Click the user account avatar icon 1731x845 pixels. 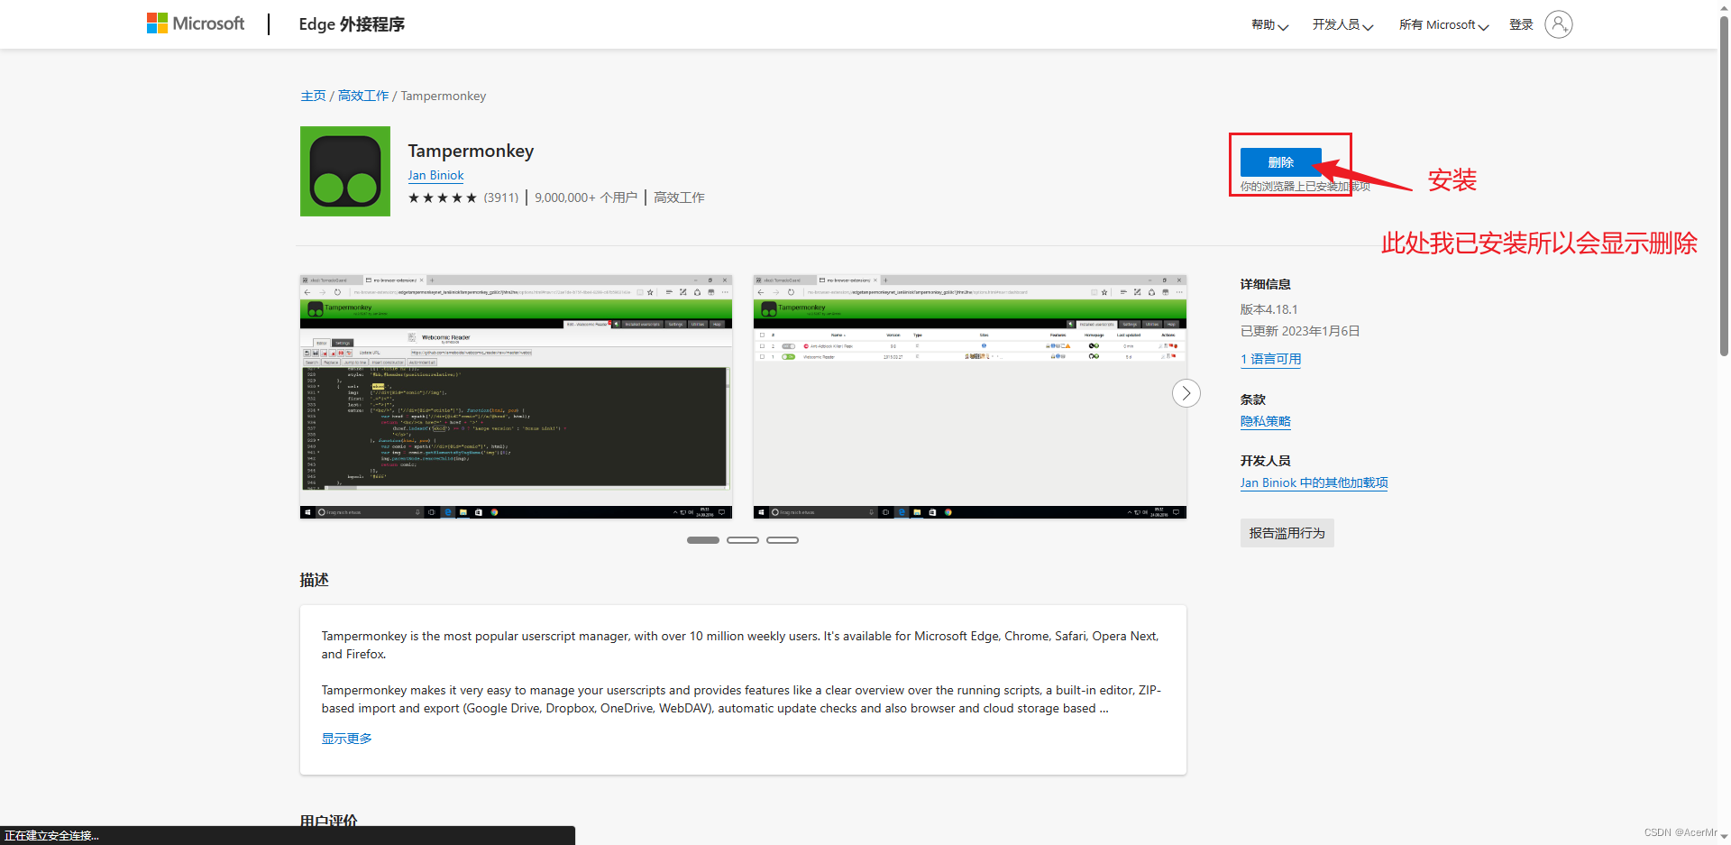point(1559,24)
